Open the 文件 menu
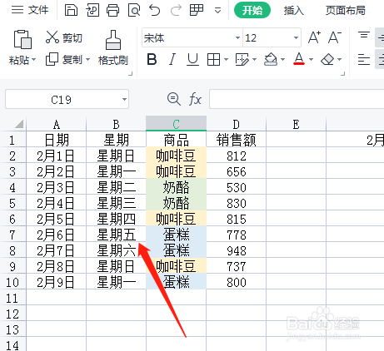This screenshot has height=351, width=384. [30, 10]
